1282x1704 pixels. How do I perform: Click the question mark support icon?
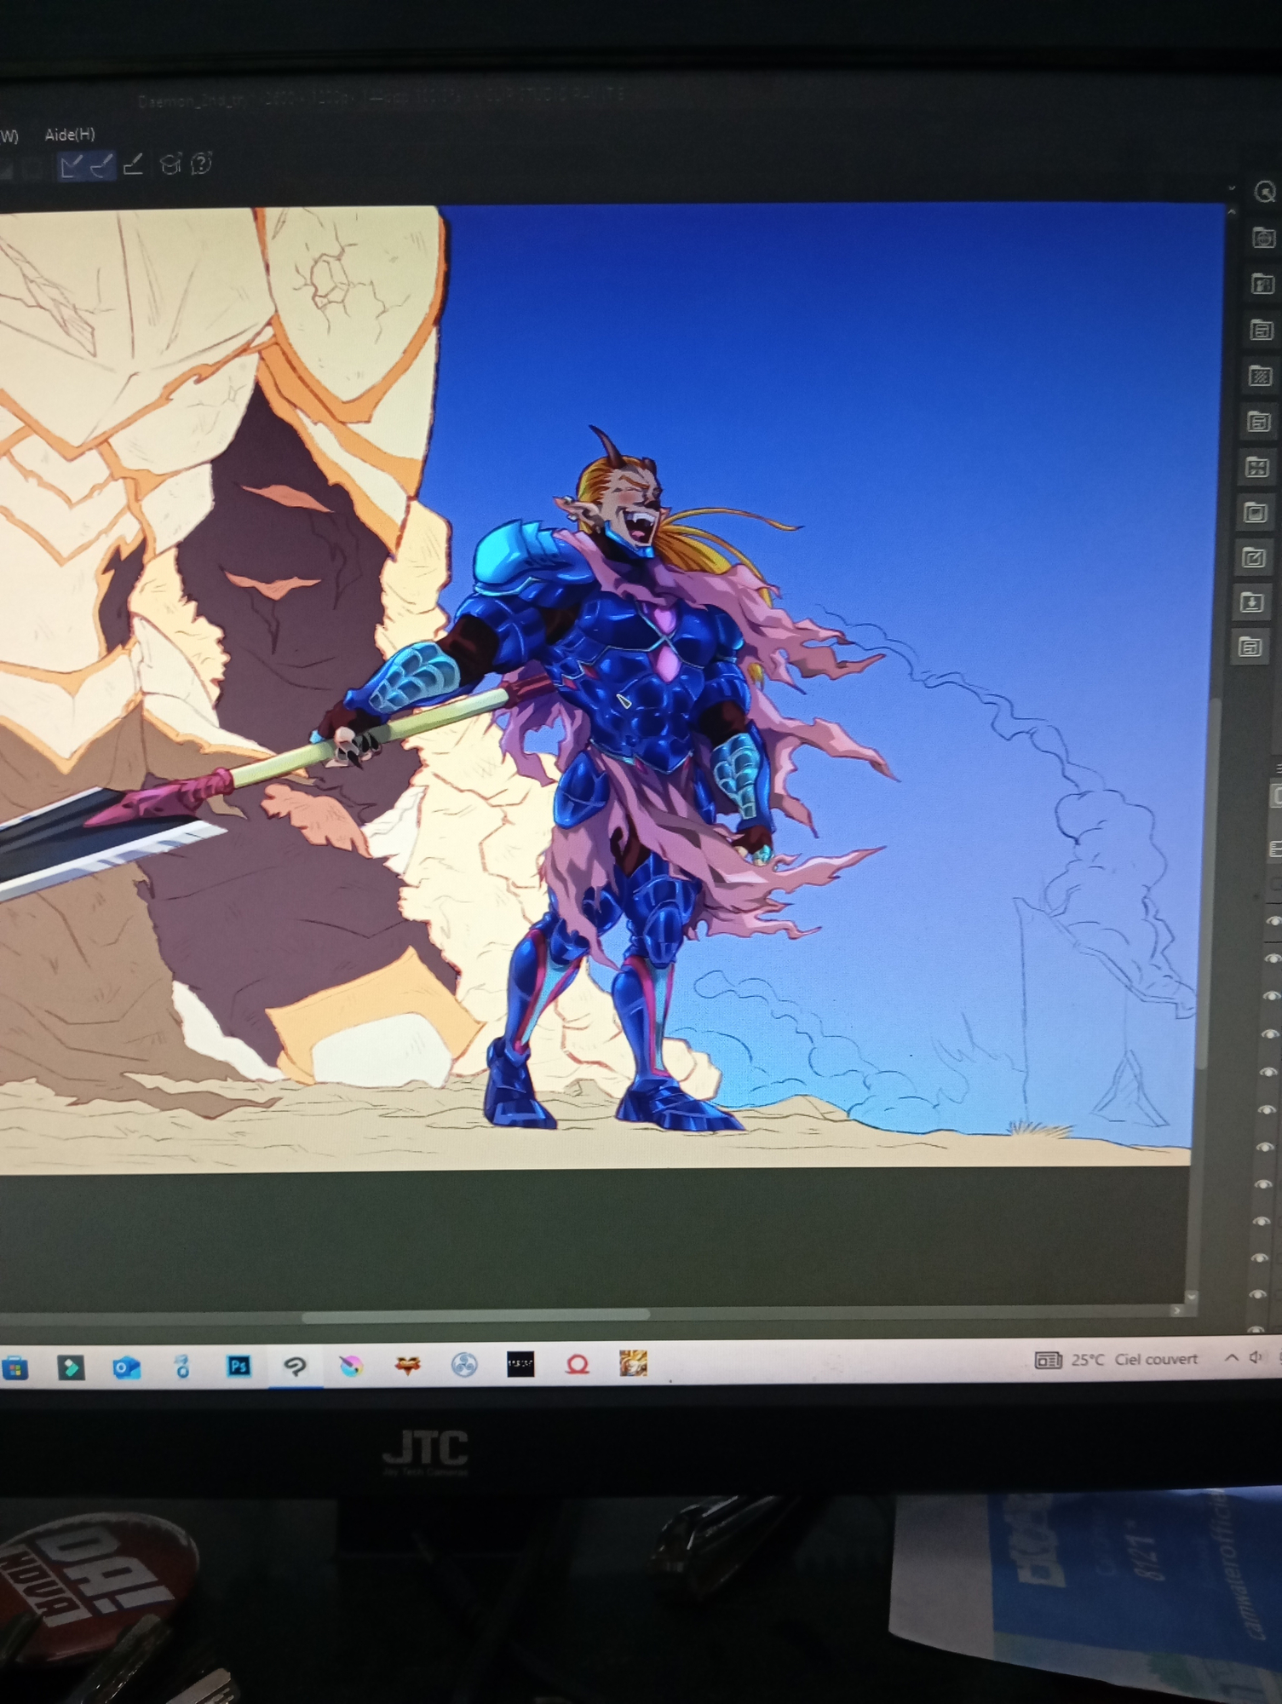click(202, 164)
